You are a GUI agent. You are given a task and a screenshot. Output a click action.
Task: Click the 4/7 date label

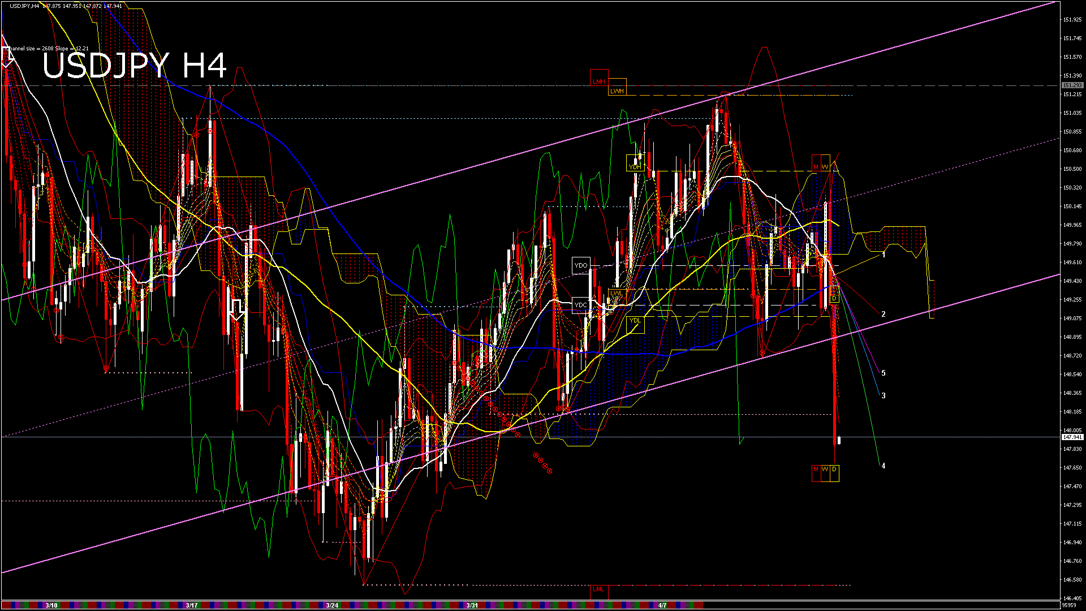(x=662, y=605)
